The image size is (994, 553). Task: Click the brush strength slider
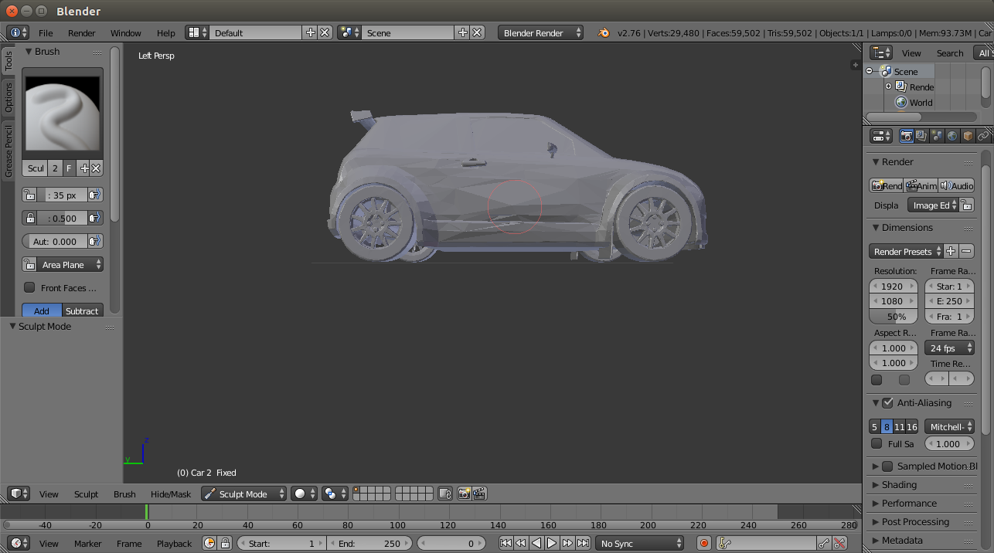pos(63,219)
